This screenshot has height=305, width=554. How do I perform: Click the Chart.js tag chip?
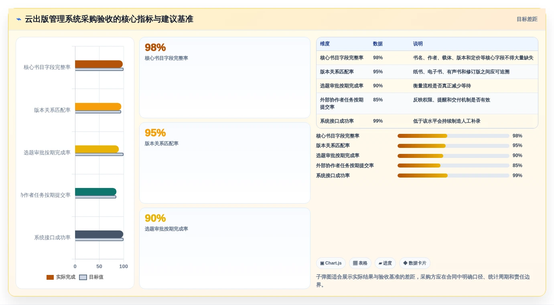pos(331,263)
